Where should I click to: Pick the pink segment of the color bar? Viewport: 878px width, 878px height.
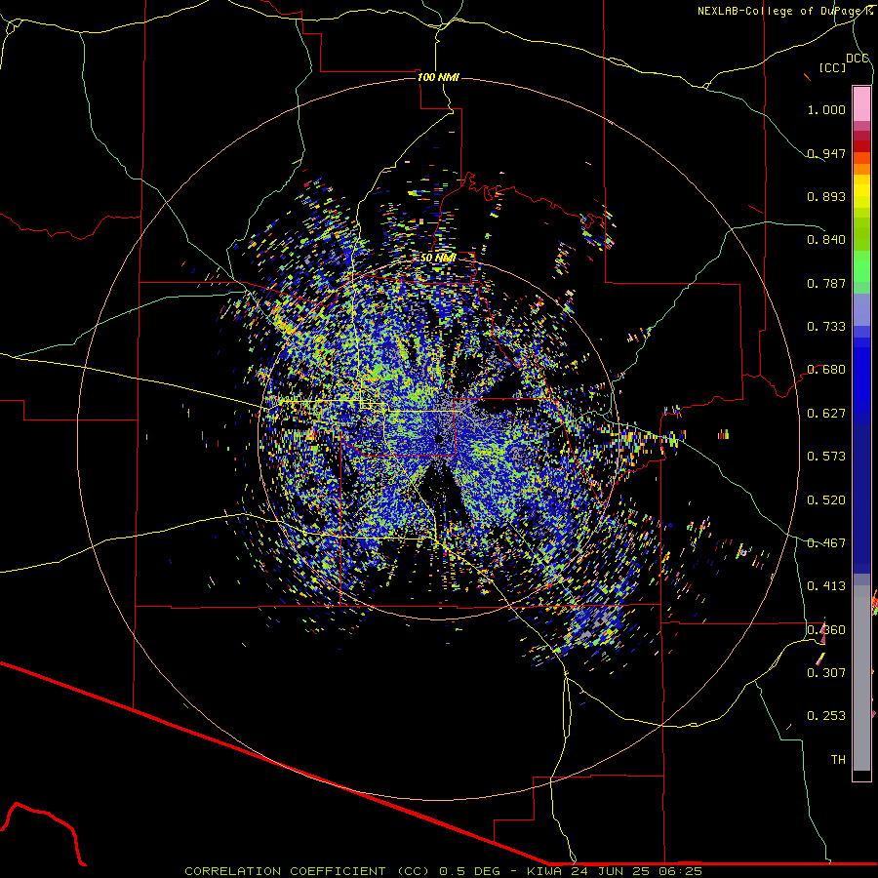(861, 104)
